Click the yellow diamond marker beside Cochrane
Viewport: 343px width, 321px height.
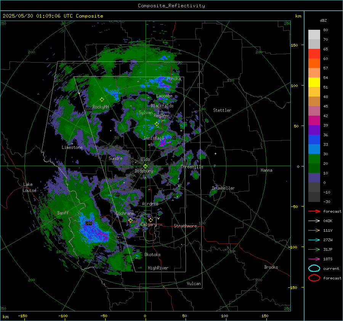(130, 220)
